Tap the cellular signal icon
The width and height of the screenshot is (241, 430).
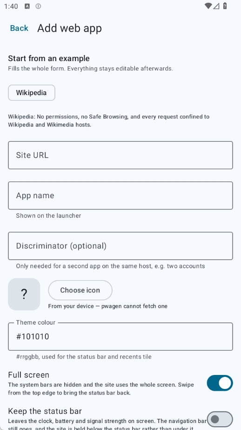coord(216,6)
